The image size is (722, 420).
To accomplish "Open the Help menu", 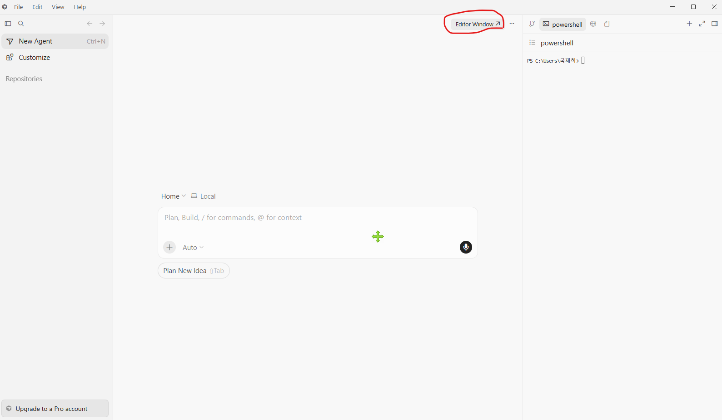I will pos(80,7).
